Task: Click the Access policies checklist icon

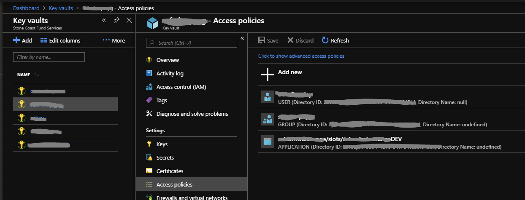Action: [149, 184]
